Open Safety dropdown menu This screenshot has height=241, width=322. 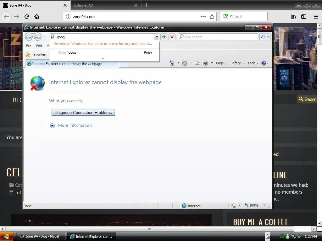237,63
